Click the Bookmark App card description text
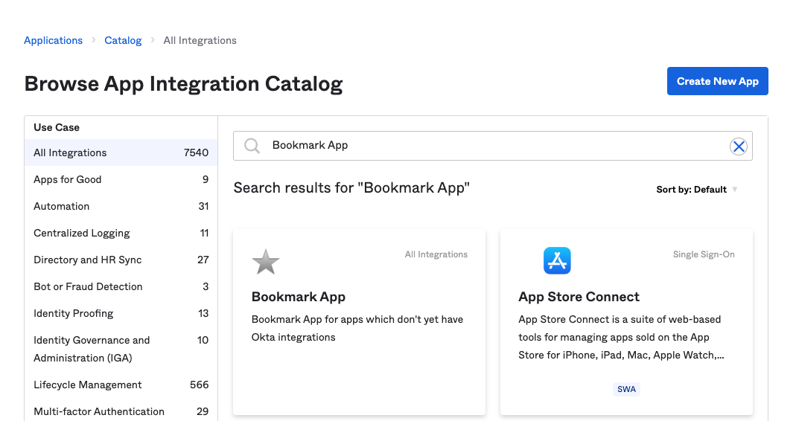The height and width of the screenshot is (421, 796). [x=357, y=328]
